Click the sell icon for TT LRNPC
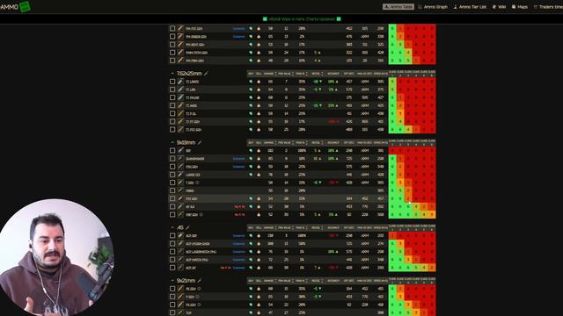The width and height of the screenshot is (563, 316). click(x=259, y=82)
